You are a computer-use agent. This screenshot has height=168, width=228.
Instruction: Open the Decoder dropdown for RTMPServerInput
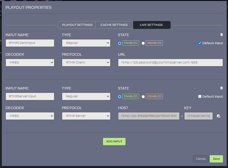click(30, 116)
